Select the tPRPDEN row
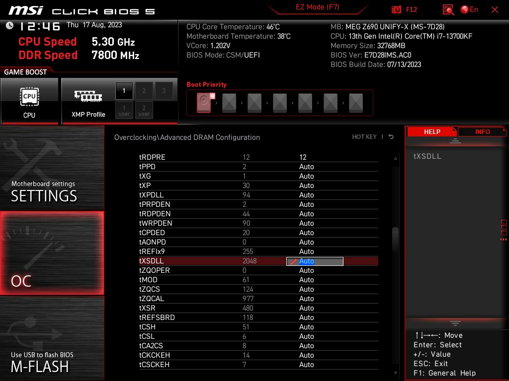The height and width of the screenshot is (381, 509). (x=258, y=204)
